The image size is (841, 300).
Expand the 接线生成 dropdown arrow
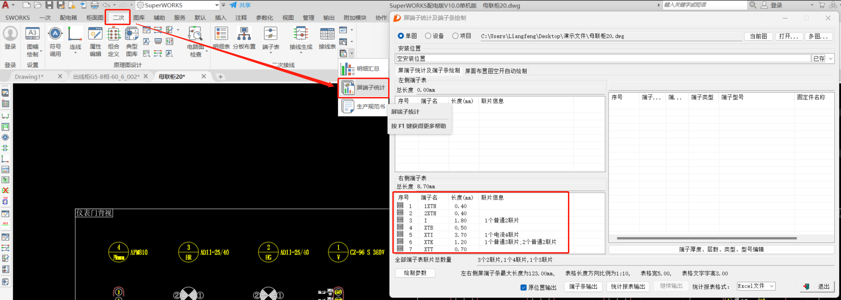pos(301,53)
